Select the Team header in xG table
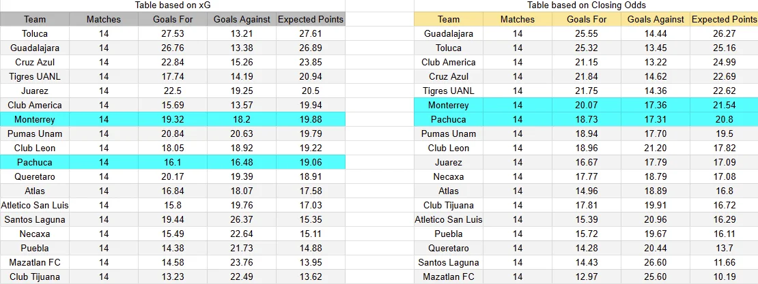The image size is (758, 284). pyautogui.click(x=35, y=19)
